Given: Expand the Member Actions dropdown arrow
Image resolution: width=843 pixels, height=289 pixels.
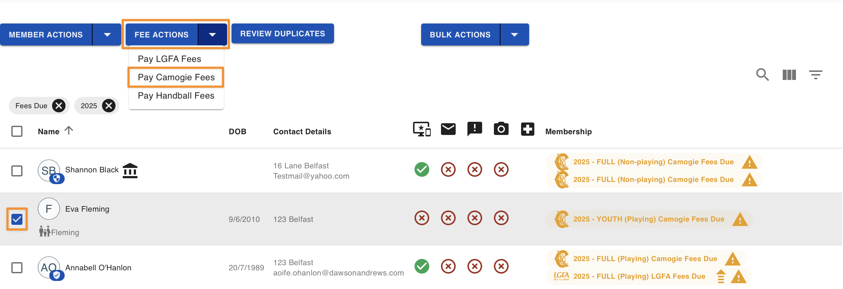Looking at the screenshot, I should (x=107, y=34).
